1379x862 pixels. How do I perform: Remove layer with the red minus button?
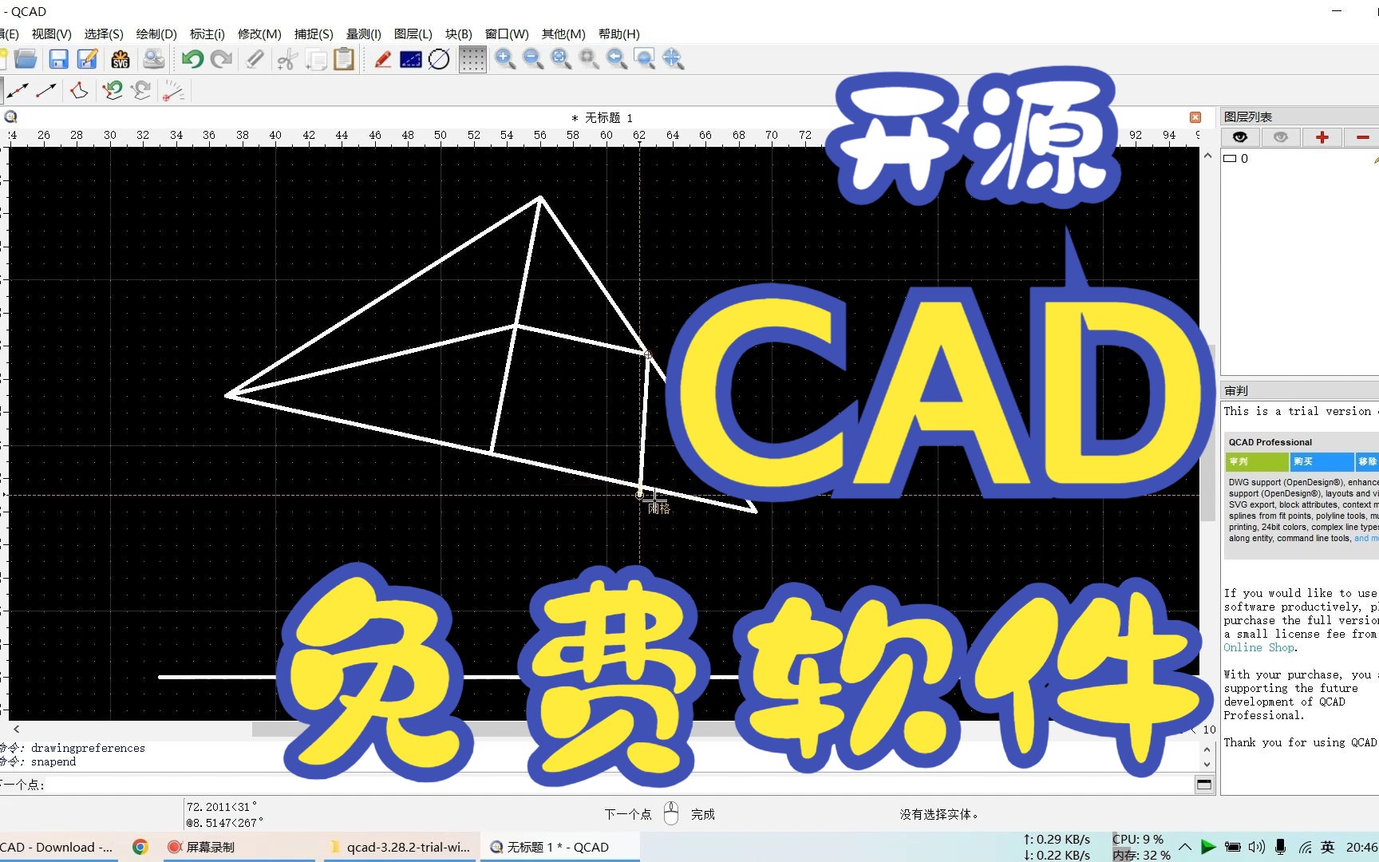point(1362,137)
